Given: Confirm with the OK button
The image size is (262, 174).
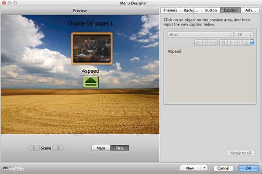Looking at the screenshot, I should pos(248,168).
